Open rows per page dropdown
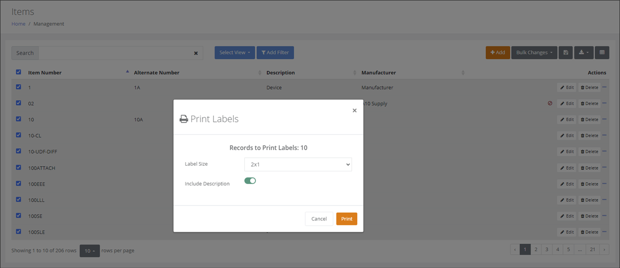Viewport: 620px width, 268px height. [90, 251]
